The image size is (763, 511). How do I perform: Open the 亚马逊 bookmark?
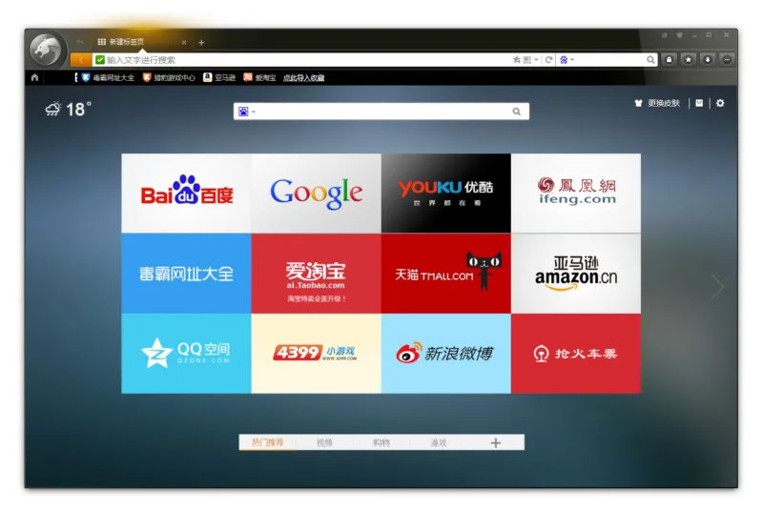tap(219, 77)
